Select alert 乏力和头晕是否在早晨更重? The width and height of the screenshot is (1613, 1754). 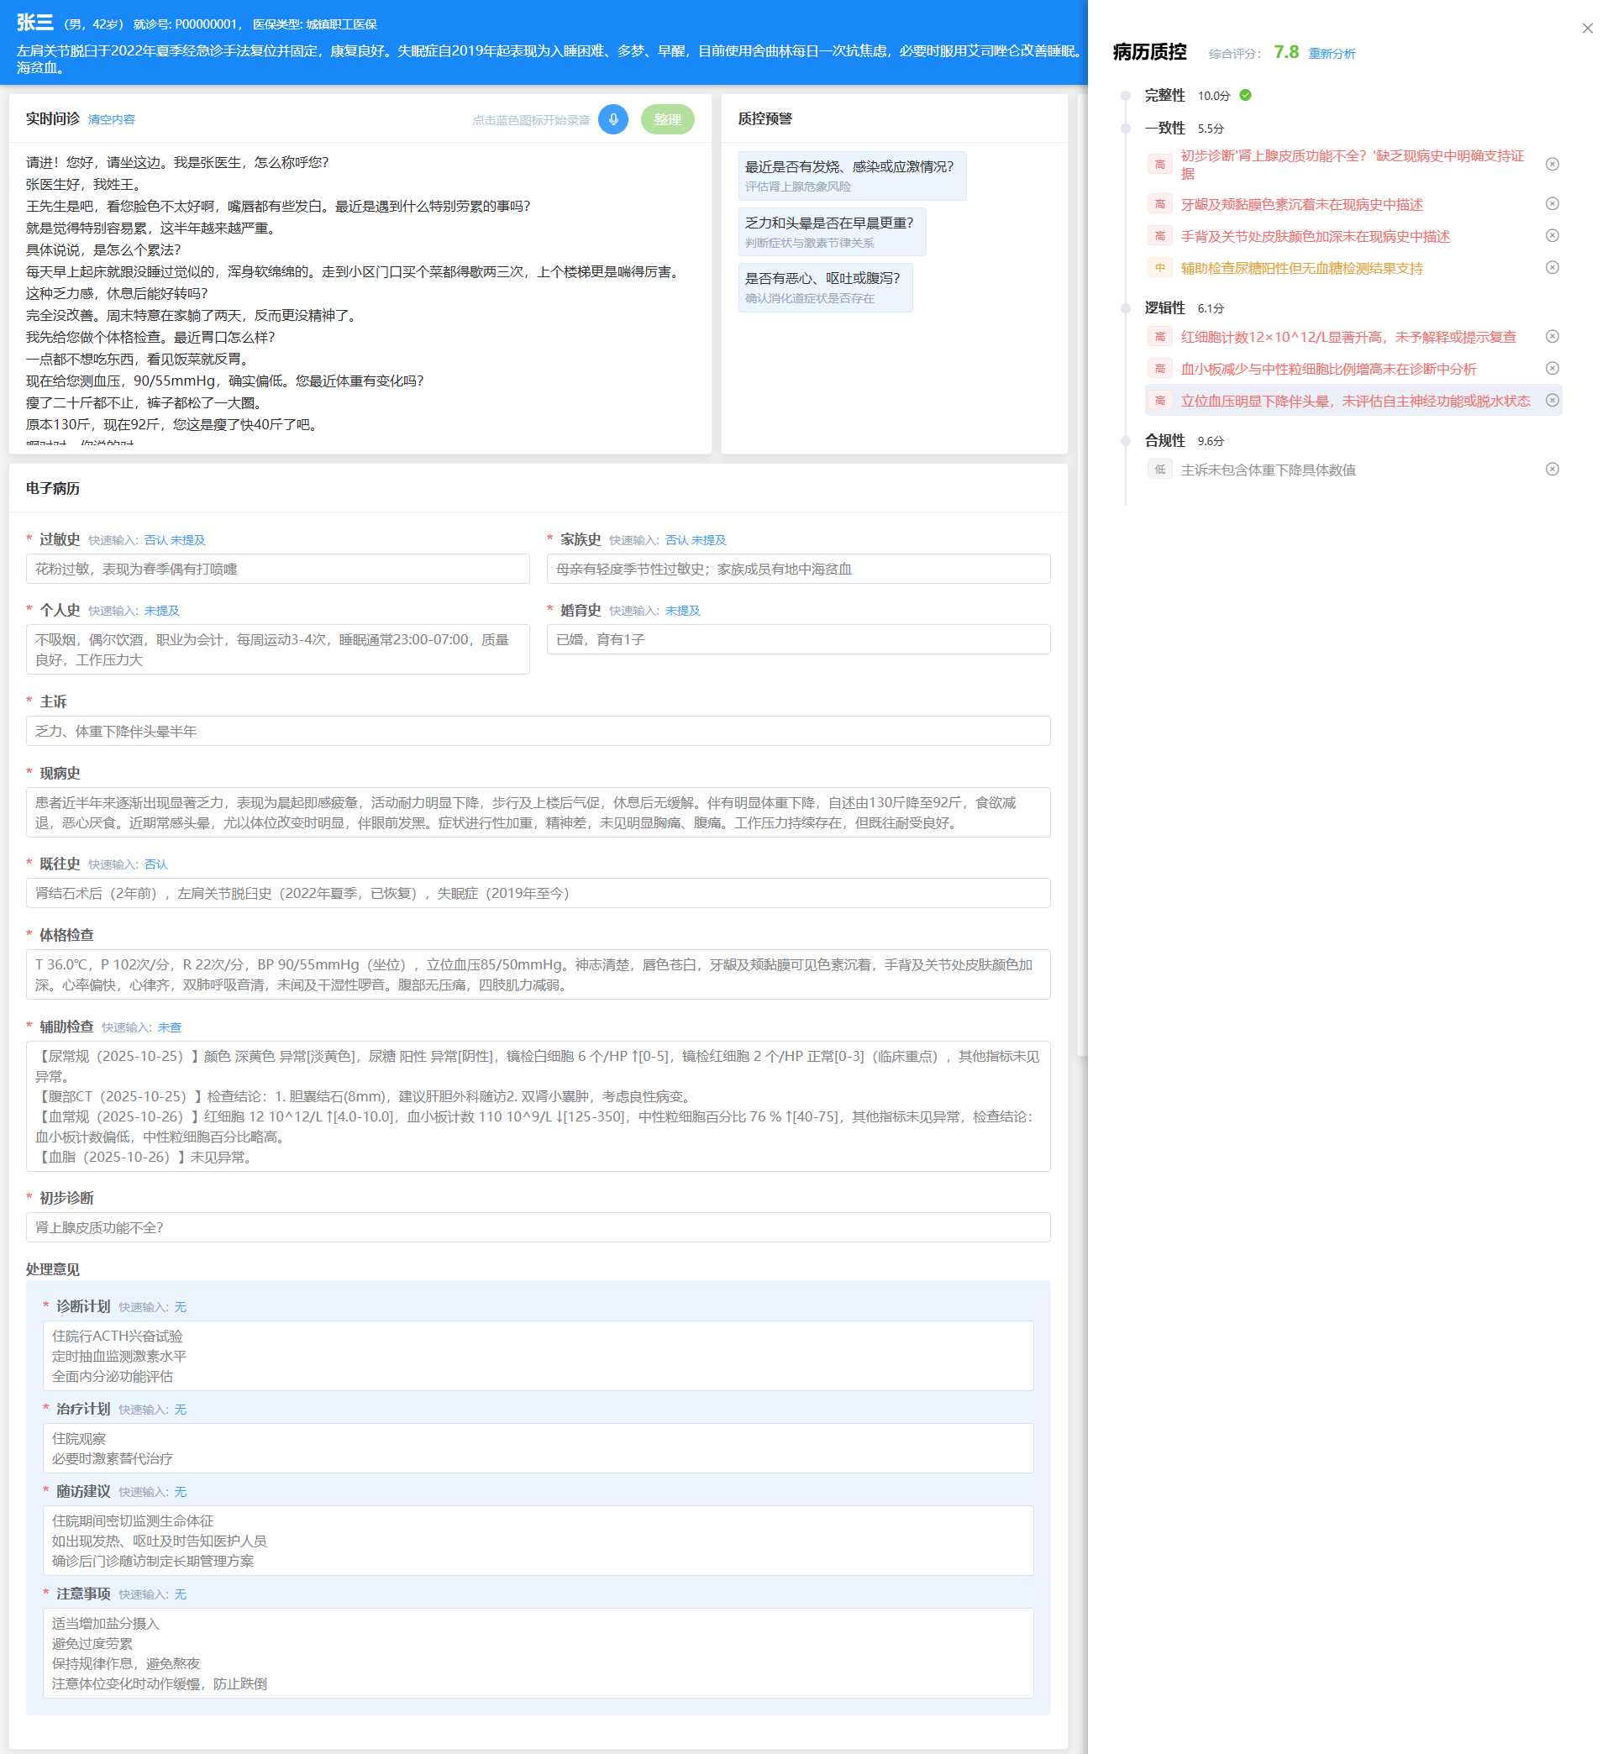point(831,231)
